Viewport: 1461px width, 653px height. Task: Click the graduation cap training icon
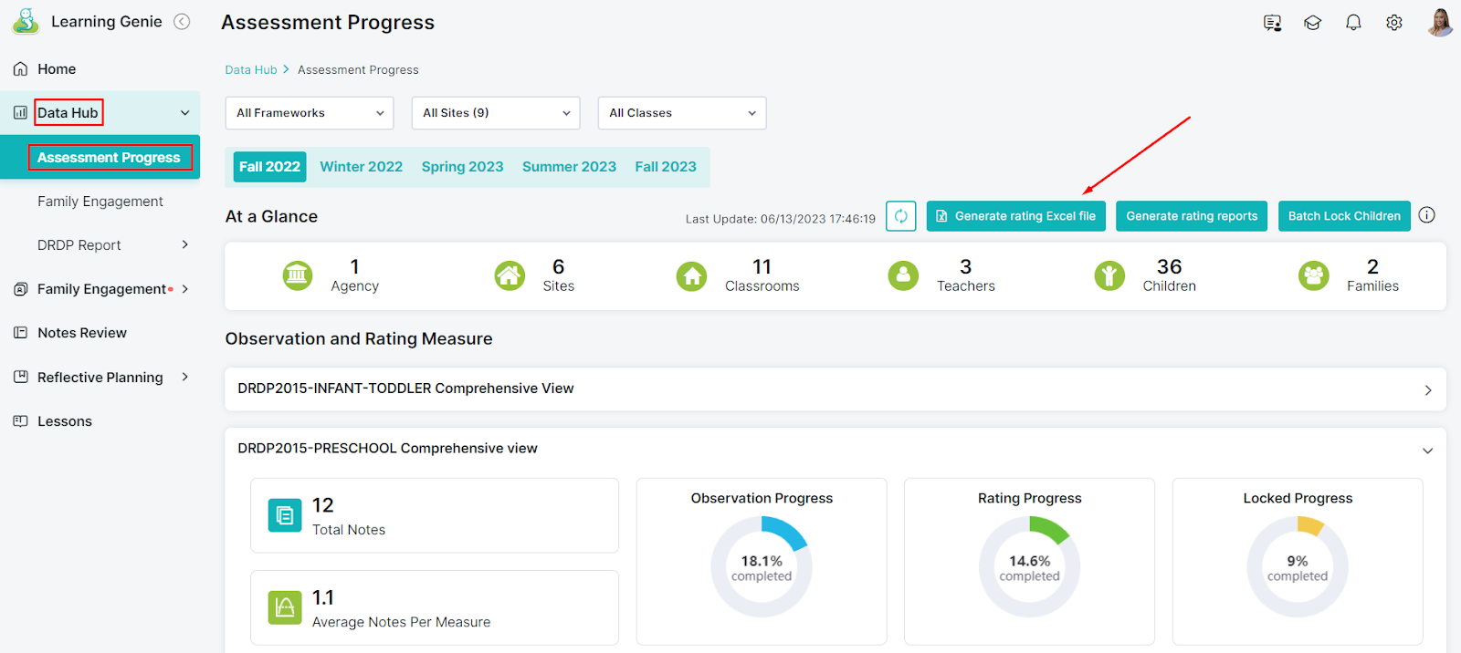click(x=1312, y=23)
